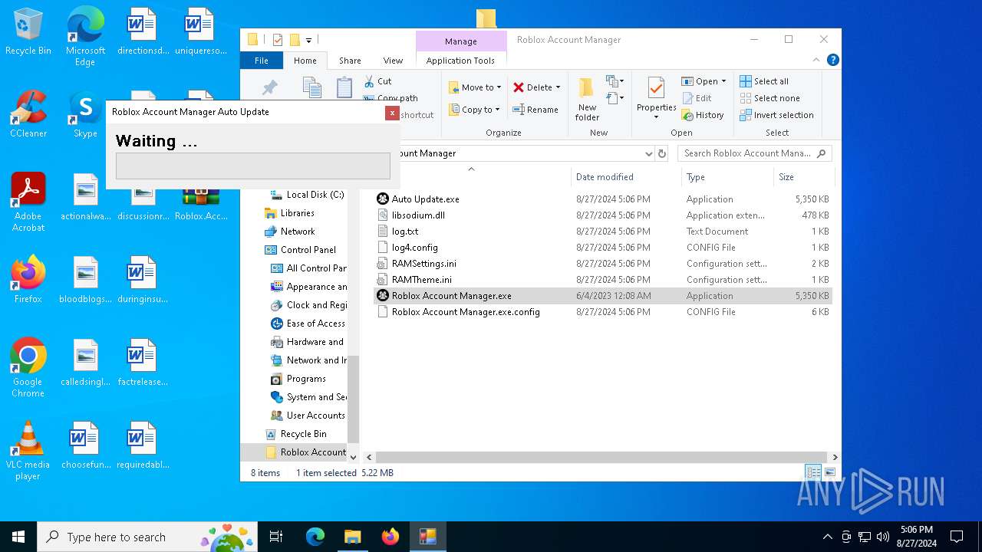982x552 pixels.
Task: Click the Paste clipboard icon
Action: 344,87
